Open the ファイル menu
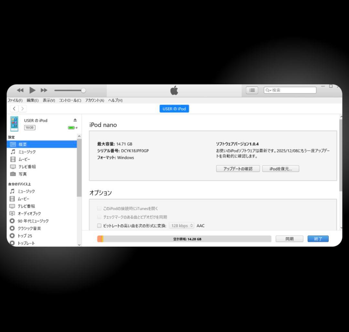The width and height of the screenshot is (349, 332). pos(14,100)
